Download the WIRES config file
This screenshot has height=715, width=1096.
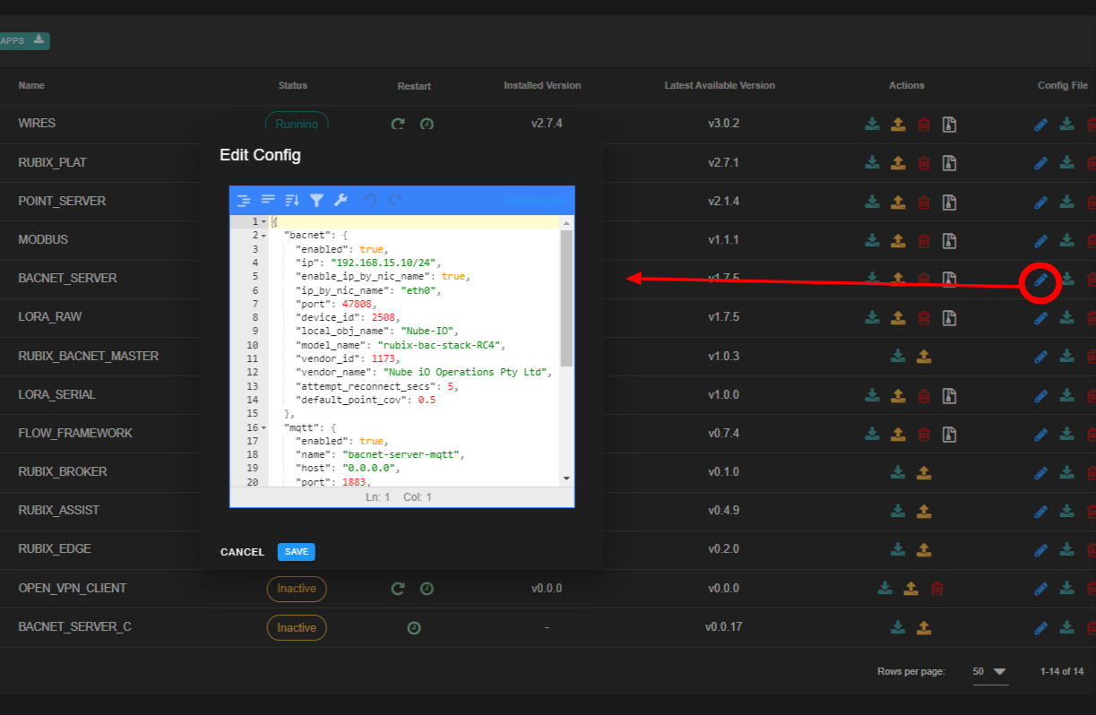1066,124
